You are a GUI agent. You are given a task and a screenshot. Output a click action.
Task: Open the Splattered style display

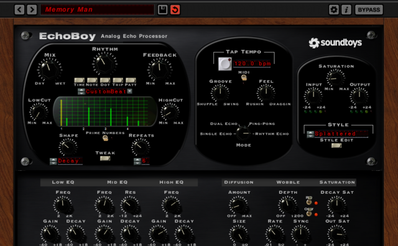pos(341,134)
